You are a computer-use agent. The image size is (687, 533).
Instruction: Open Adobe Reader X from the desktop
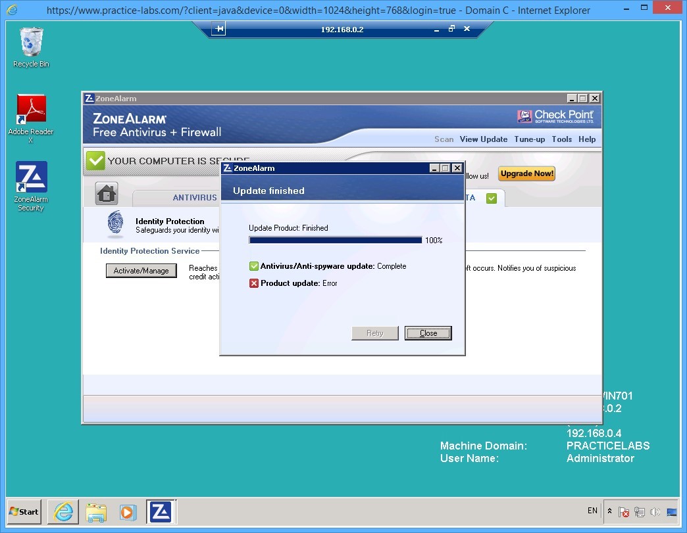(30, 108)
